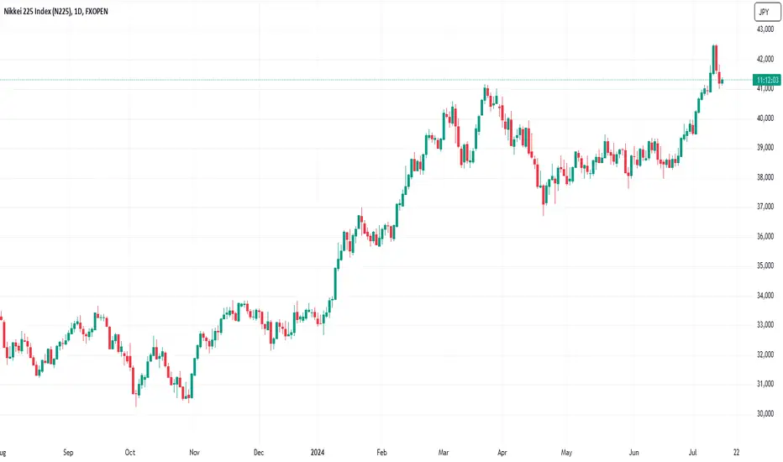Click the 42,000 price axis label
Image resolution: width=783 pixels, height=462 pixels.
pos(765,59)
